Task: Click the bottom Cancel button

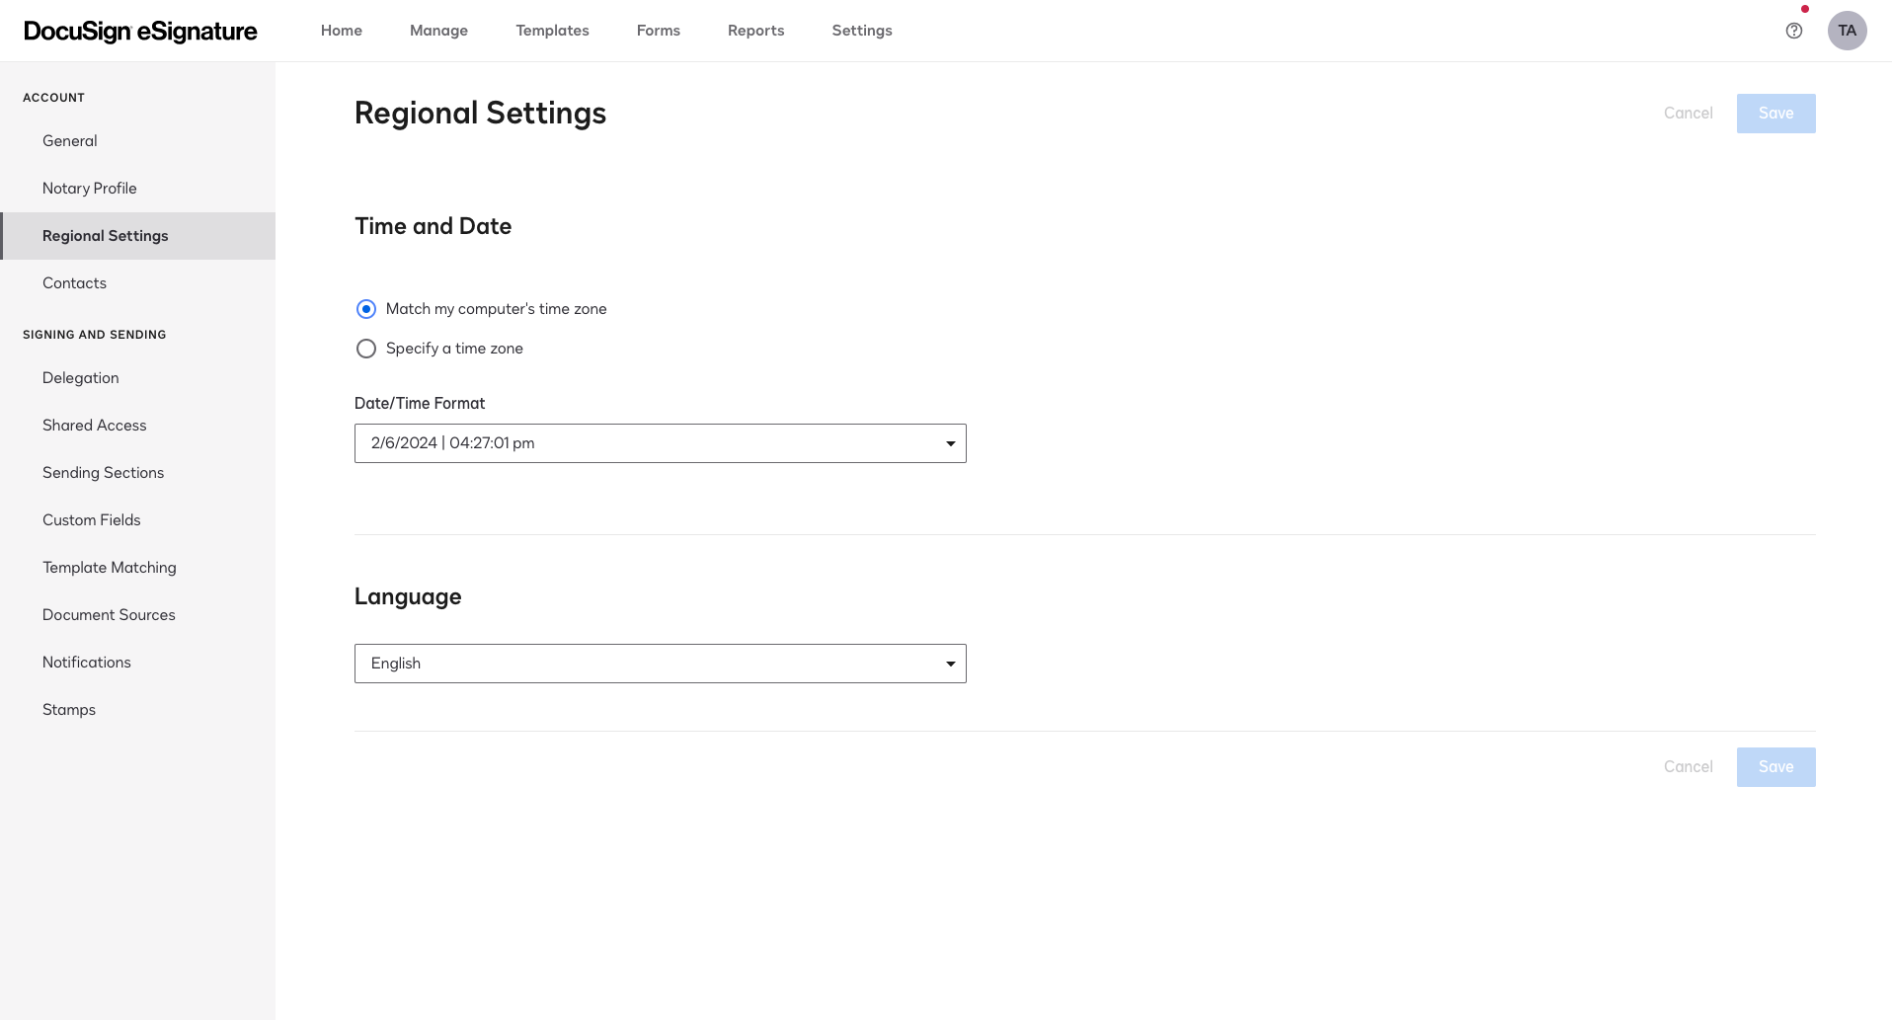Action: point(1688,767)
